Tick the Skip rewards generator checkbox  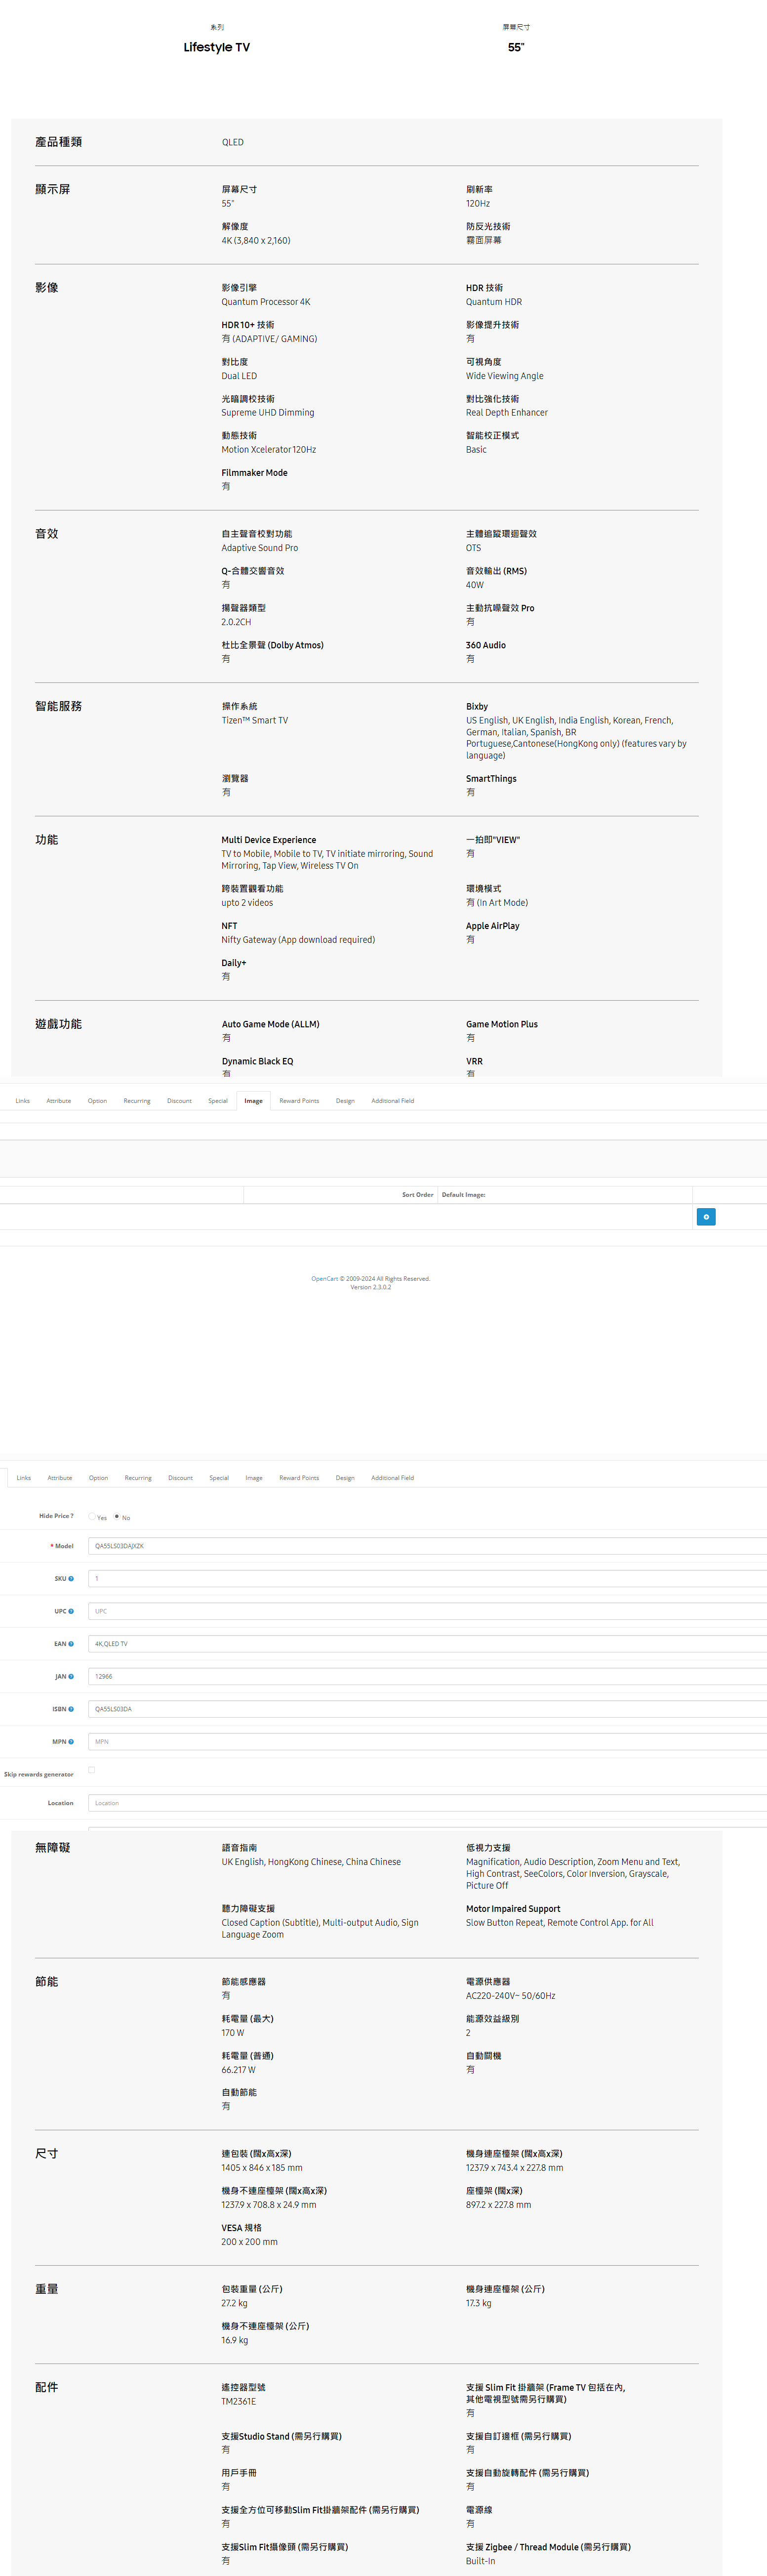[x=92, y=1770]
